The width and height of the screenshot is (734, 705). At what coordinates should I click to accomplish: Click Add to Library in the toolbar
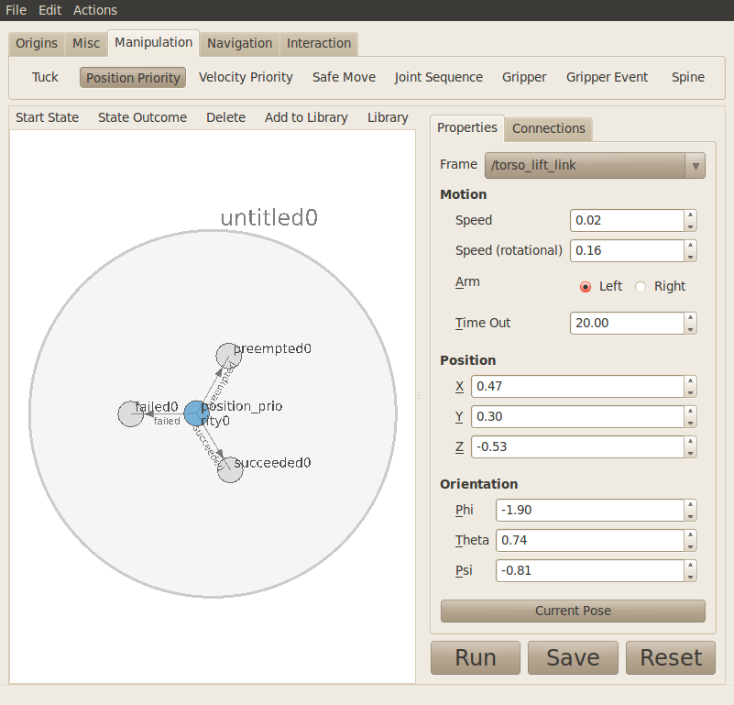306,117
